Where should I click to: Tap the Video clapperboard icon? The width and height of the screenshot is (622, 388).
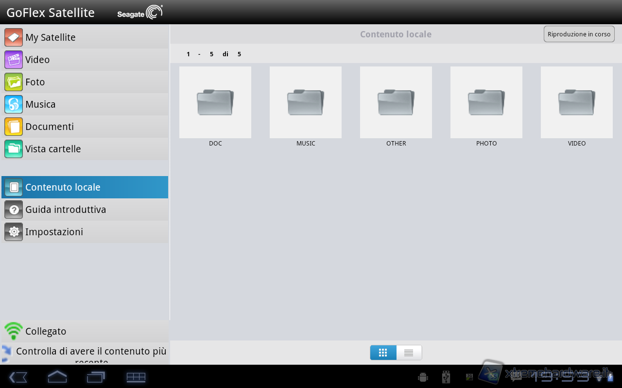point(14,60)
